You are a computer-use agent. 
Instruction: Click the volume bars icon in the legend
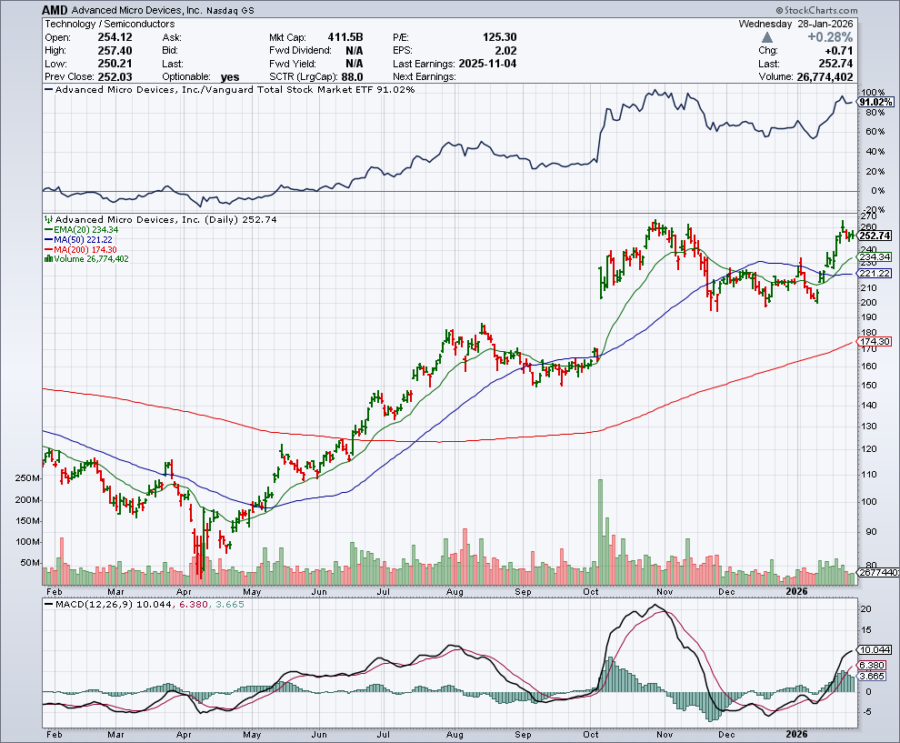point(48,259)
